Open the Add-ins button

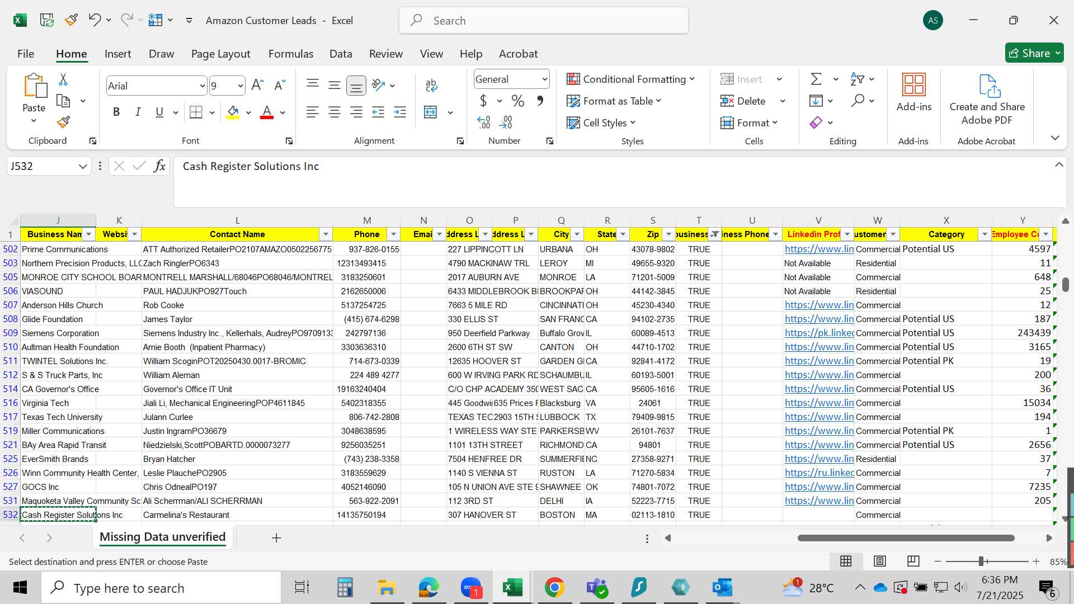tap(914, 92)
